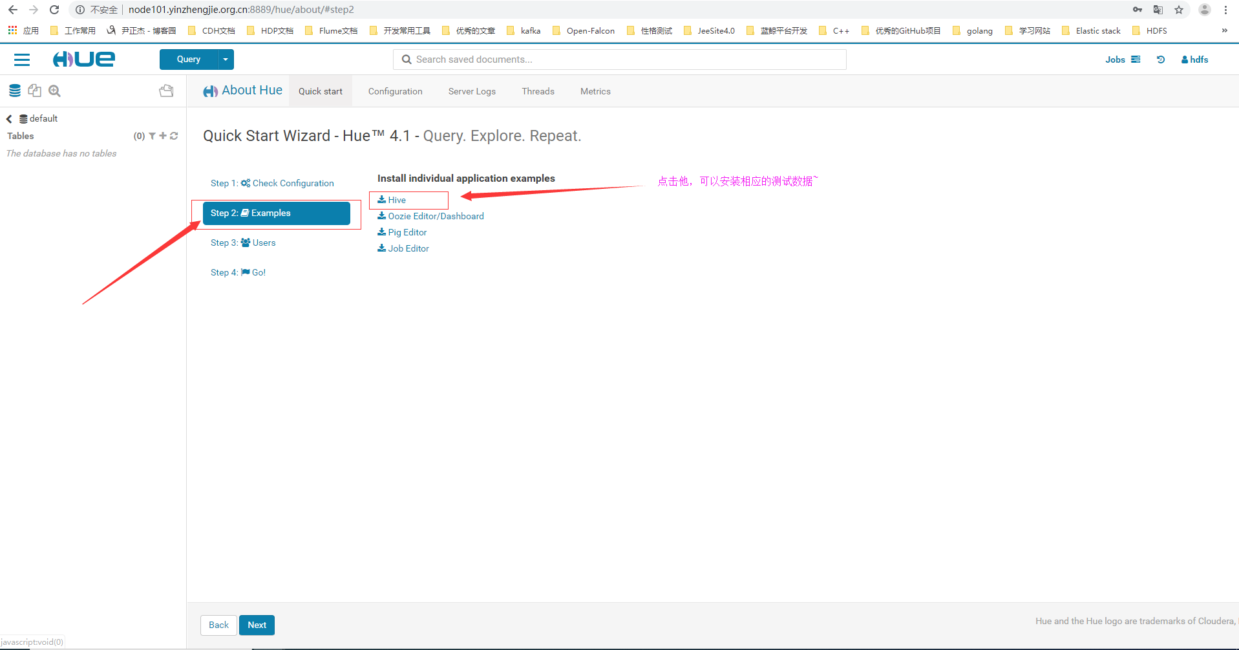Open the Oozie Editor/Dashboard example link
This screenshot has height=650, width=1239.
pyautogui.click(x=430, y=215)
